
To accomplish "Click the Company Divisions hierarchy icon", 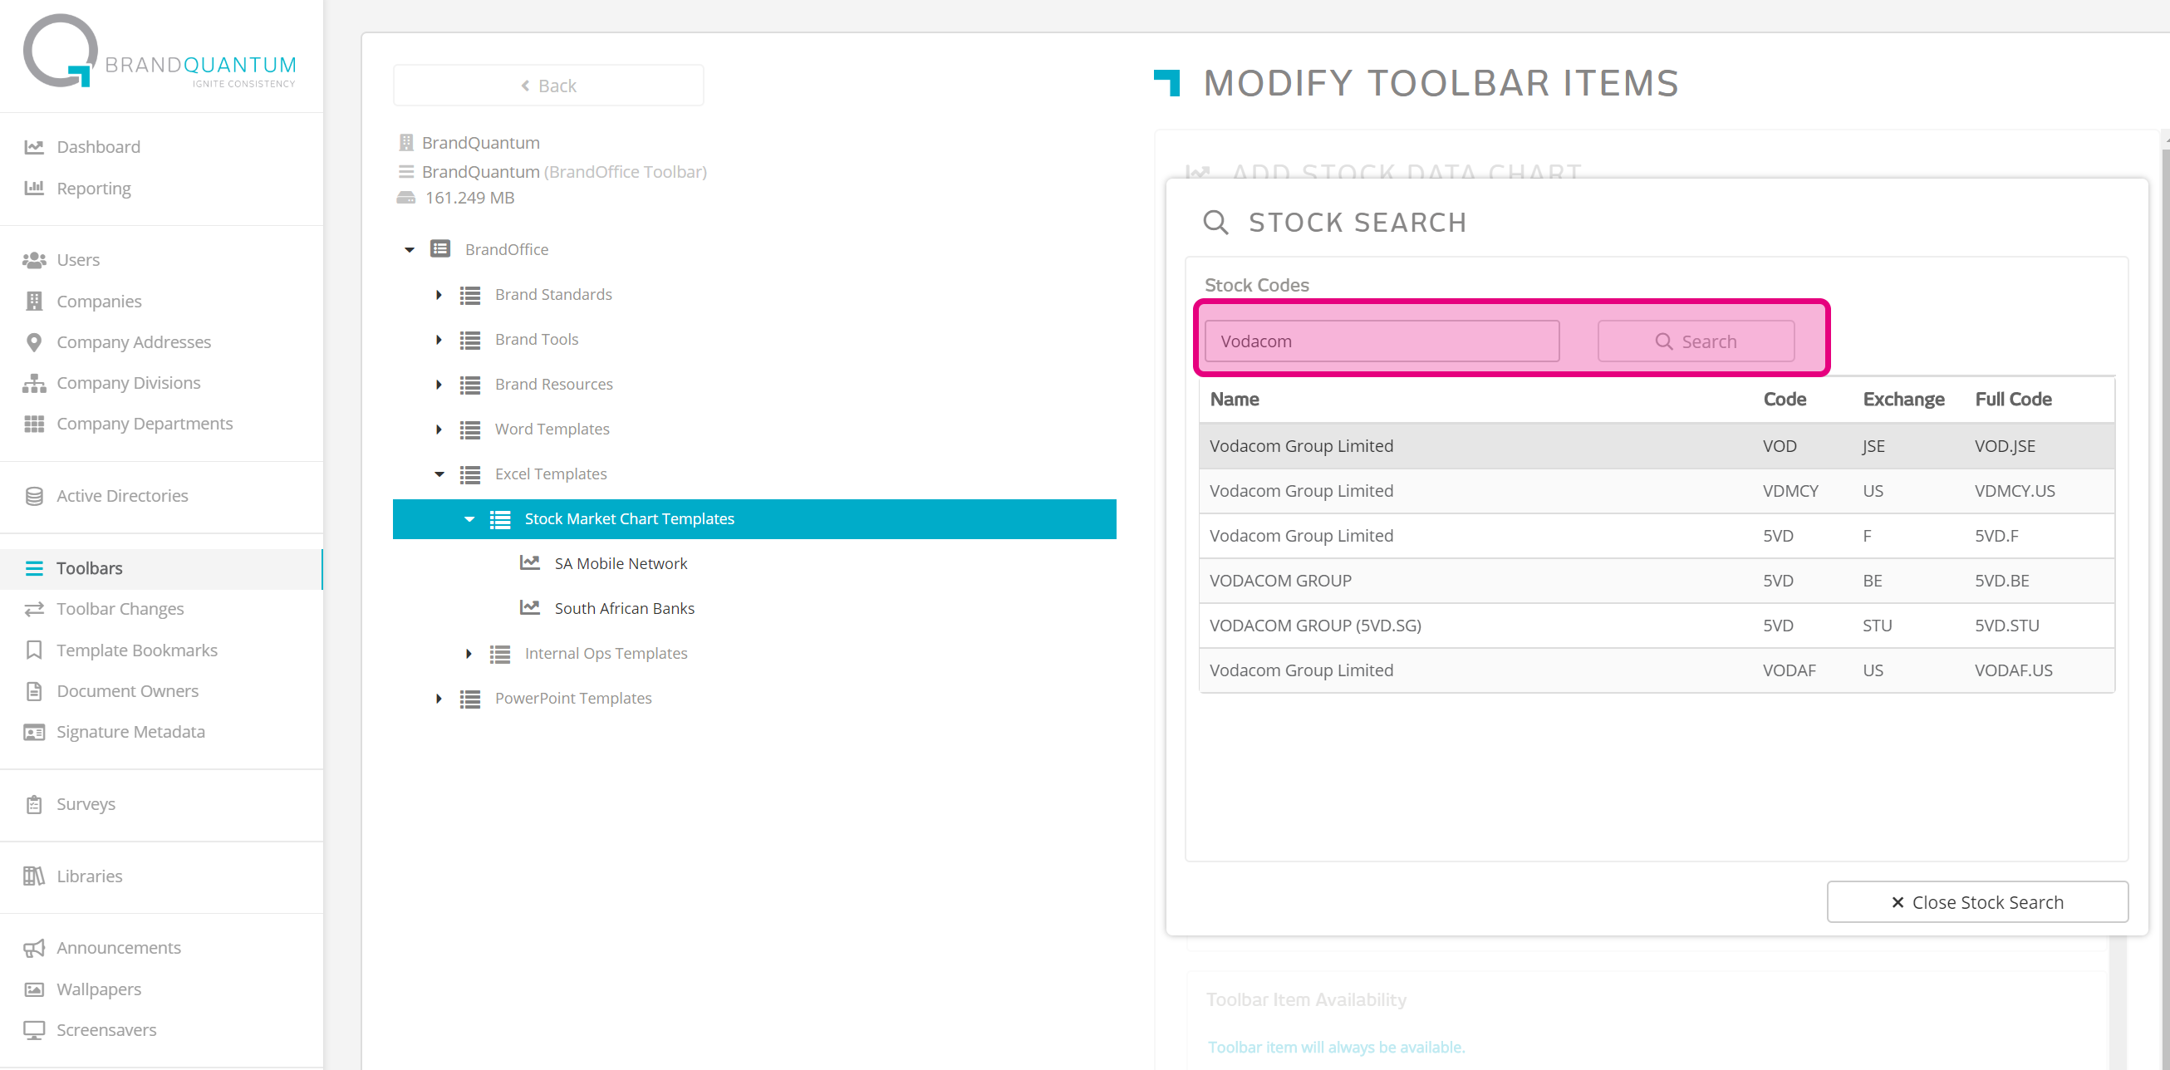I will [x=34, y=383].
